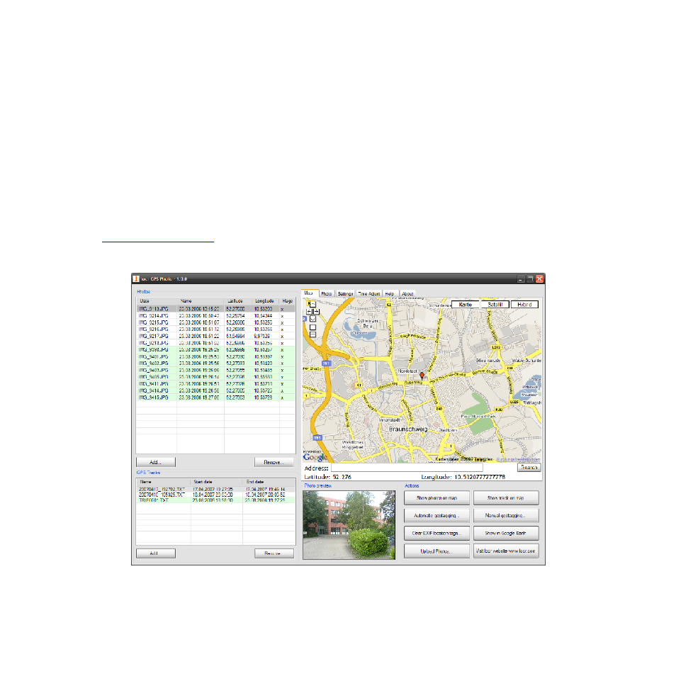Click Clear EXIF location tags button

436,534
